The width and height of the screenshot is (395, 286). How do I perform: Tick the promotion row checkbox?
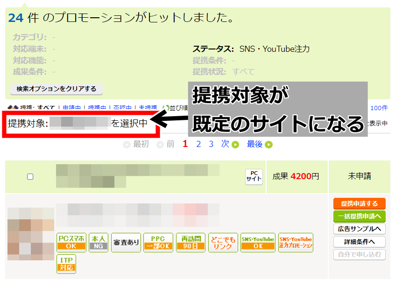[30, 177]
